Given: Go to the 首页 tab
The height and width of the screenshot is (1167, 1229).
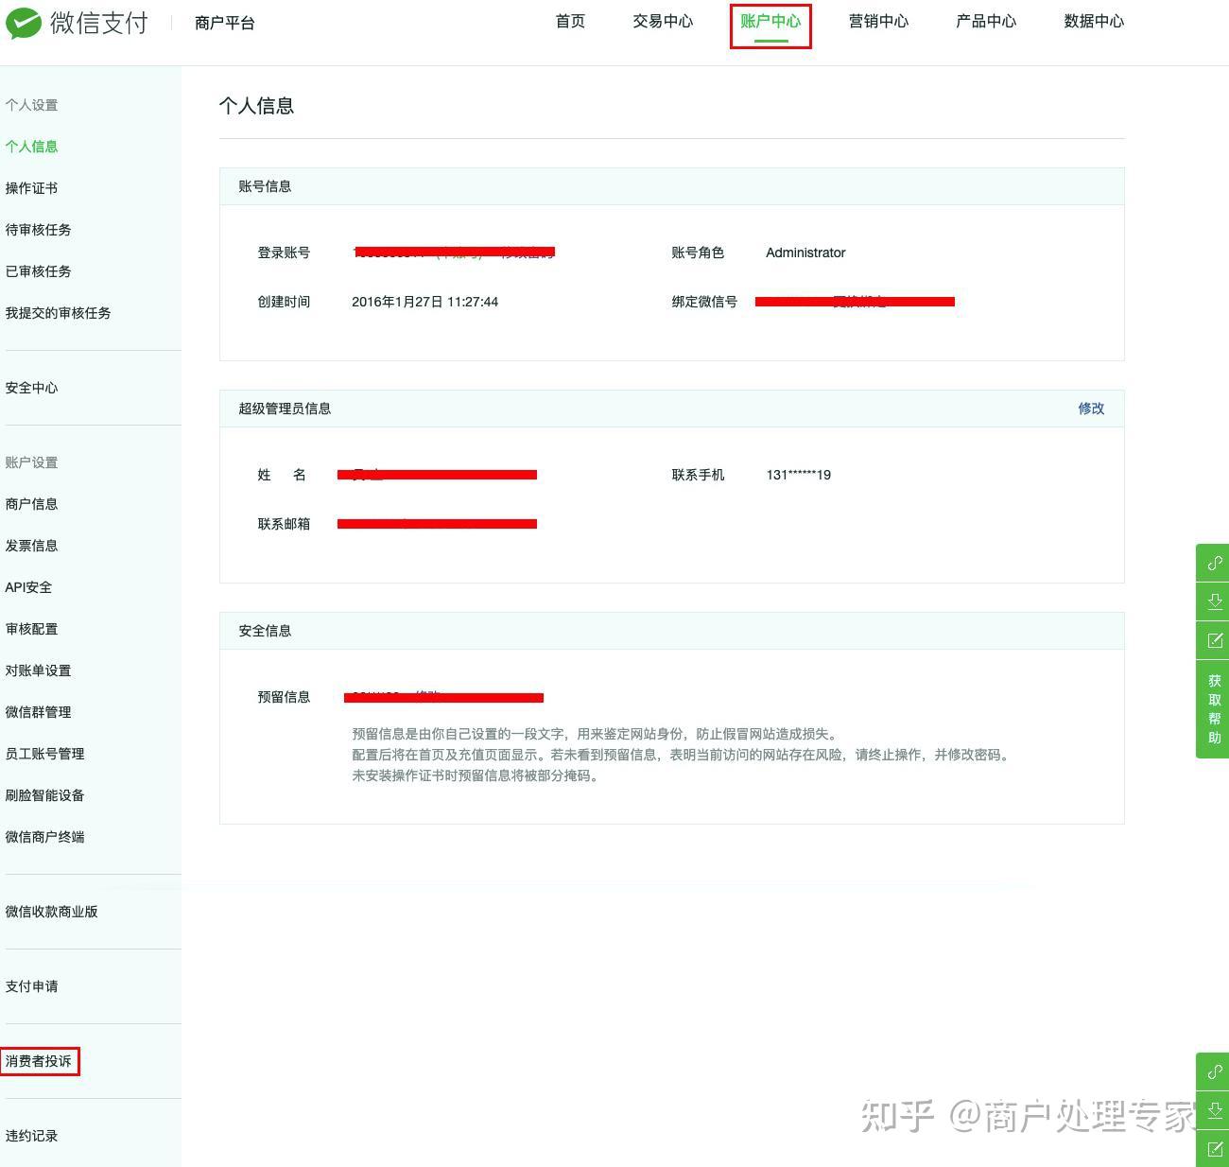Looking at the screenshot, I should click(570, 22).
